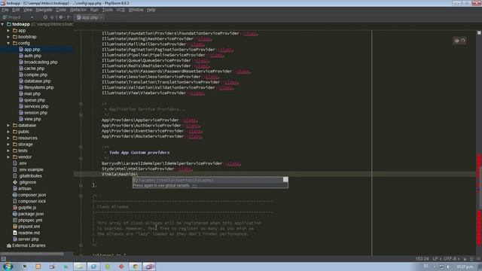Change file encoding UTF-8 in status bar
Screen dimensions: 482x271
452,259
